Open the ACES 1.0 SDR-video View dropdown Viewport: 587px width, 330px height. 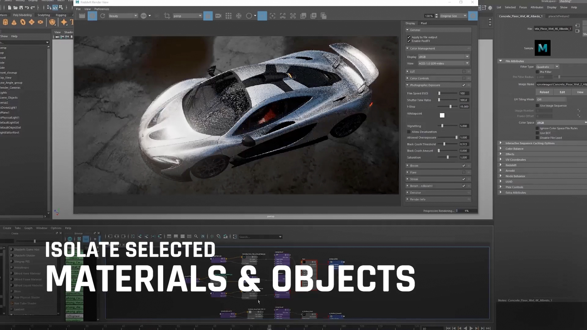(x=443, y=64)
